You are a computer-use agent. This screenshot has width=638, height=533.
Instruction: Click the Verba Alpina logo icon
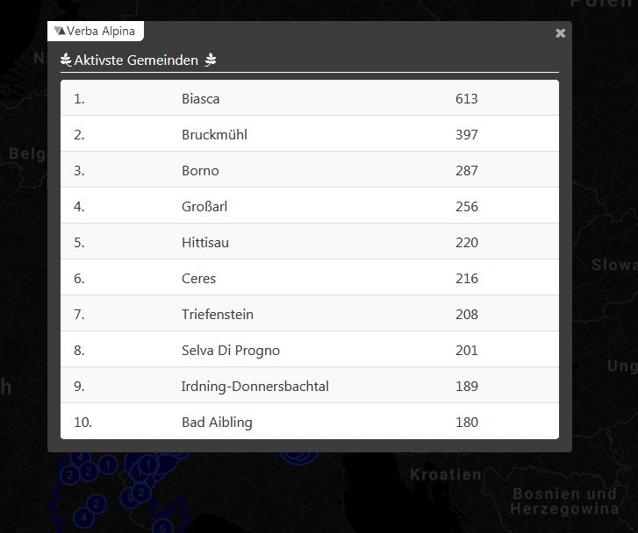point(60,31)
